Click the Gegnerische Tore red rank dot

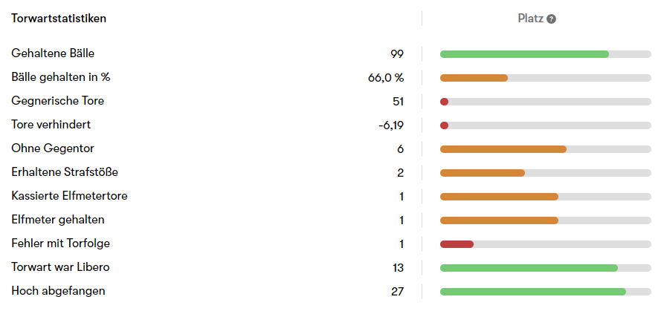tap(444, 102)
